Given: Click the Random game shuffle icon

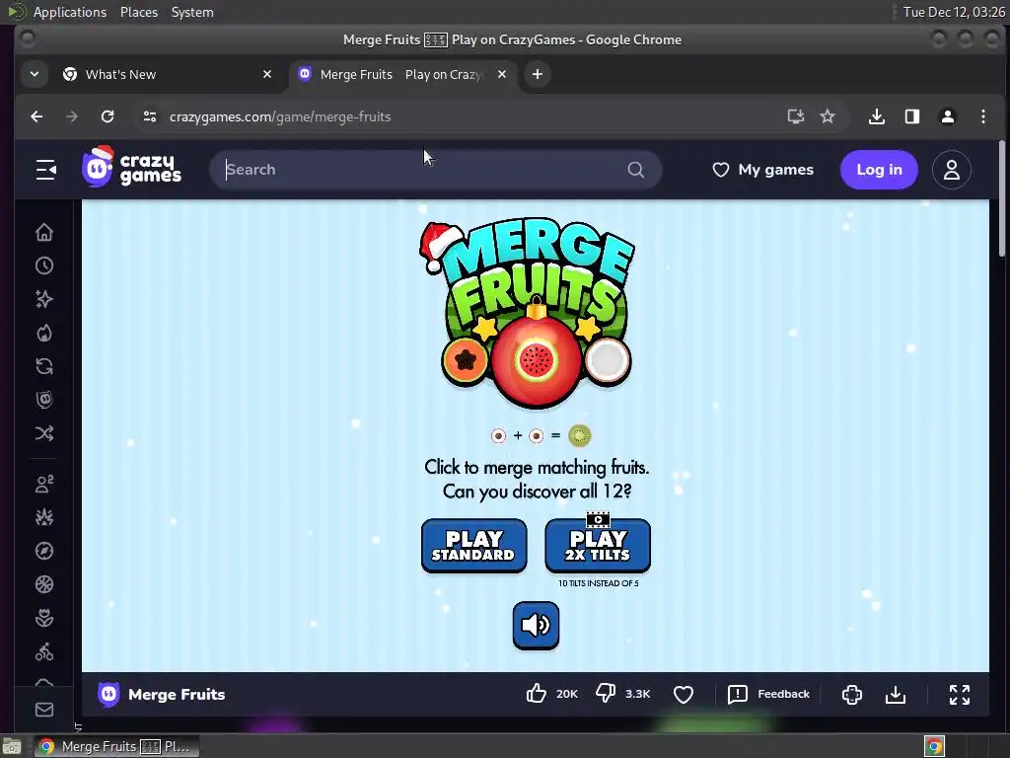Looking at the screenshot, I should 44,433.
